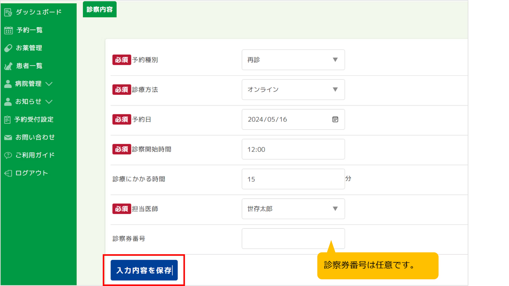Click the help bubble icon beside ご利用ガイド
Screen dimensions: 509x286
[8, 155]
